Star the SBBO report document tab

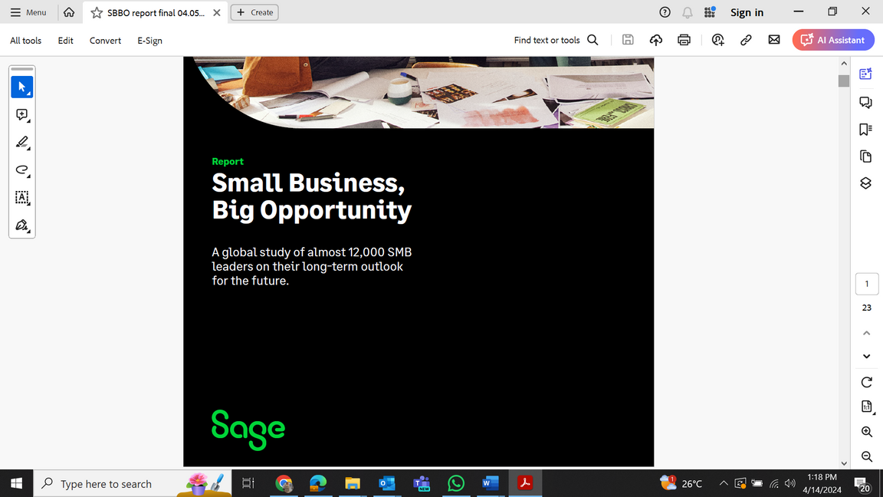tap(97, 12)
